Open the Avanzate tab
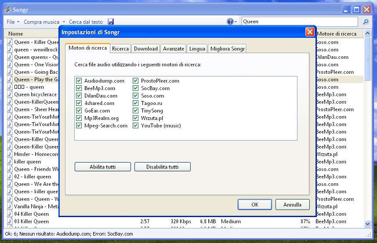The image size is (377, 243). pos(173,49)
